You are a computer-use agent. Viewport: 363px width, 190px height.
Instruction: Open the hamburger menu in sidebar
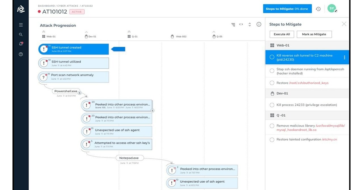[x=21, y=25]
